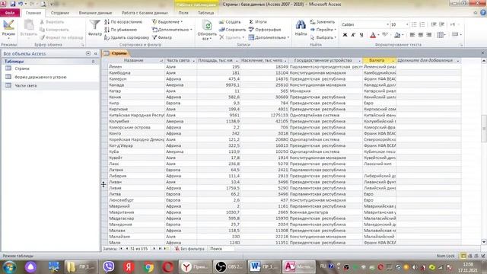Screen dimensions: 487x274
Task: Click Заменить in the Найти group
Action: click(323, 22)
